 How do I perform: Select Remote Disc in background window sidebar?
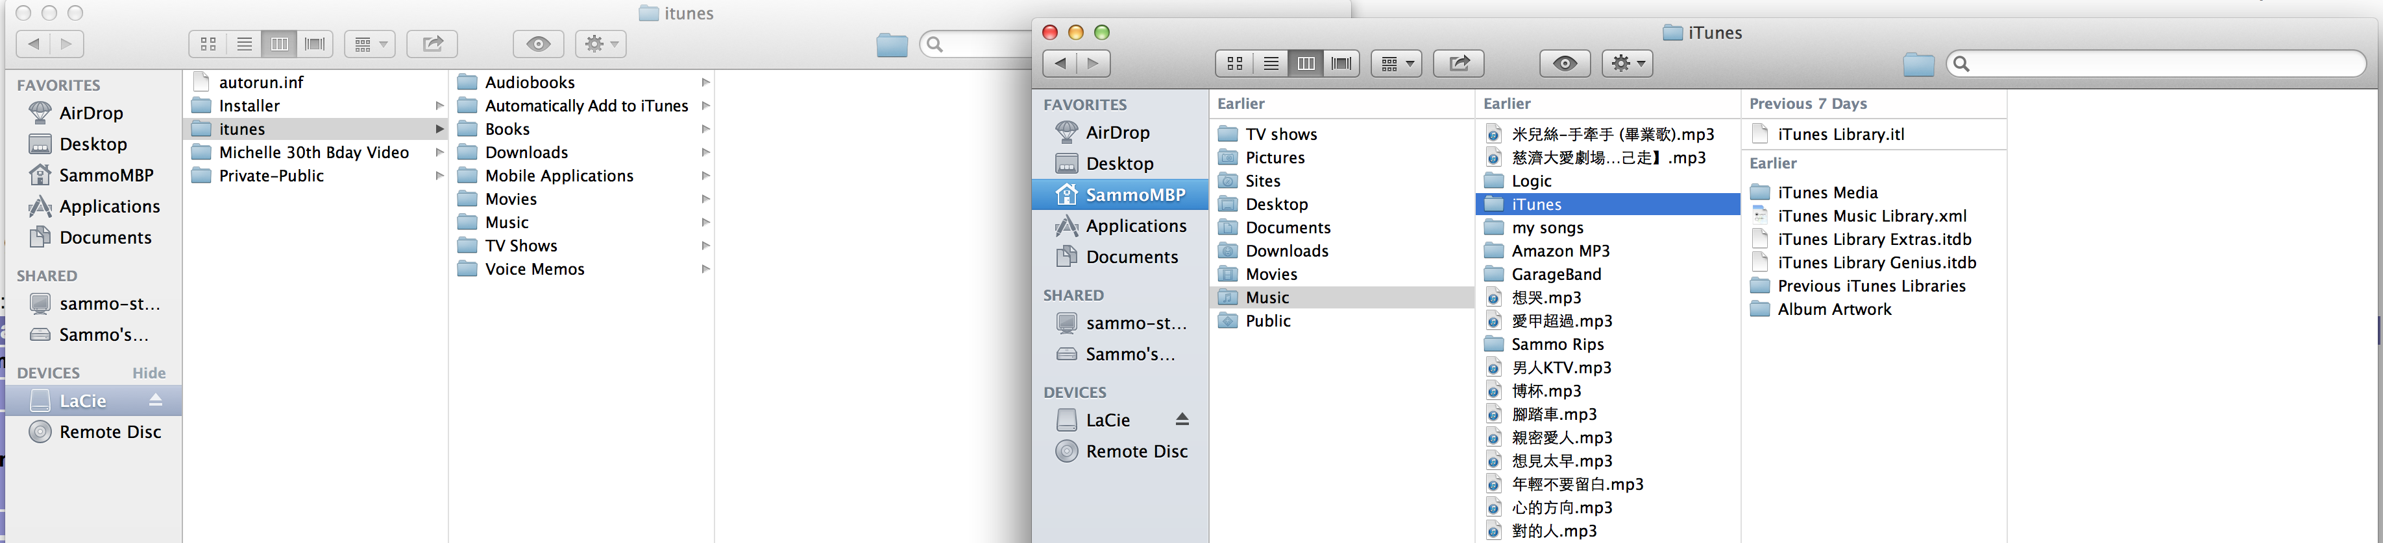pyautogui.click(x=93, y=432)
